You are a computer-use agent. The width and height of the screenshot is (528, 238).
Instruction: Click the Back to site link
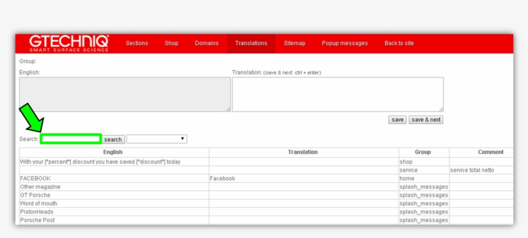399,43
